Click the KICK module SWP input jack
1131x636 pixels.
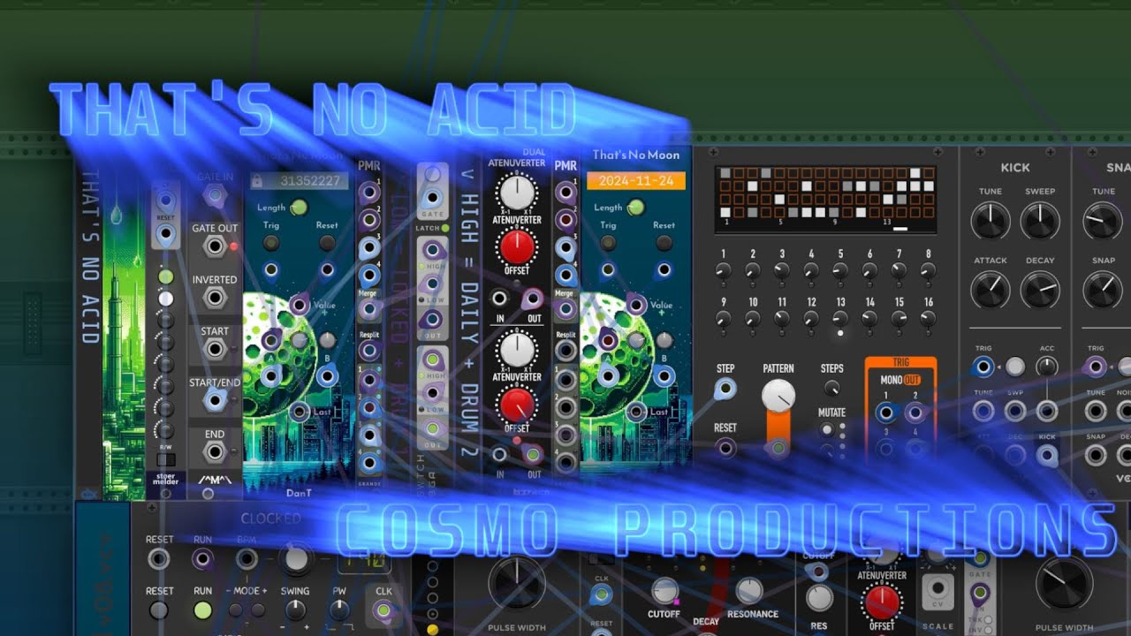coord(1014,411)
